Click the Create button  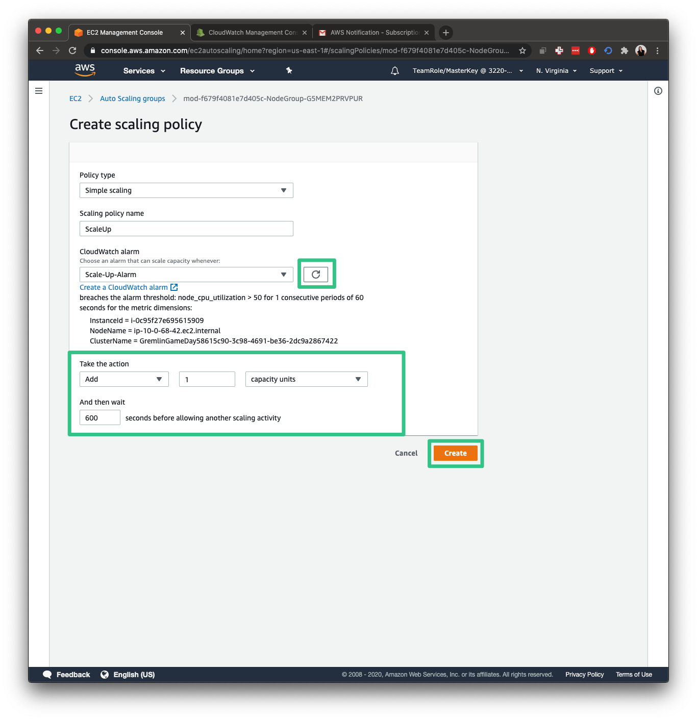pos(456,453)
